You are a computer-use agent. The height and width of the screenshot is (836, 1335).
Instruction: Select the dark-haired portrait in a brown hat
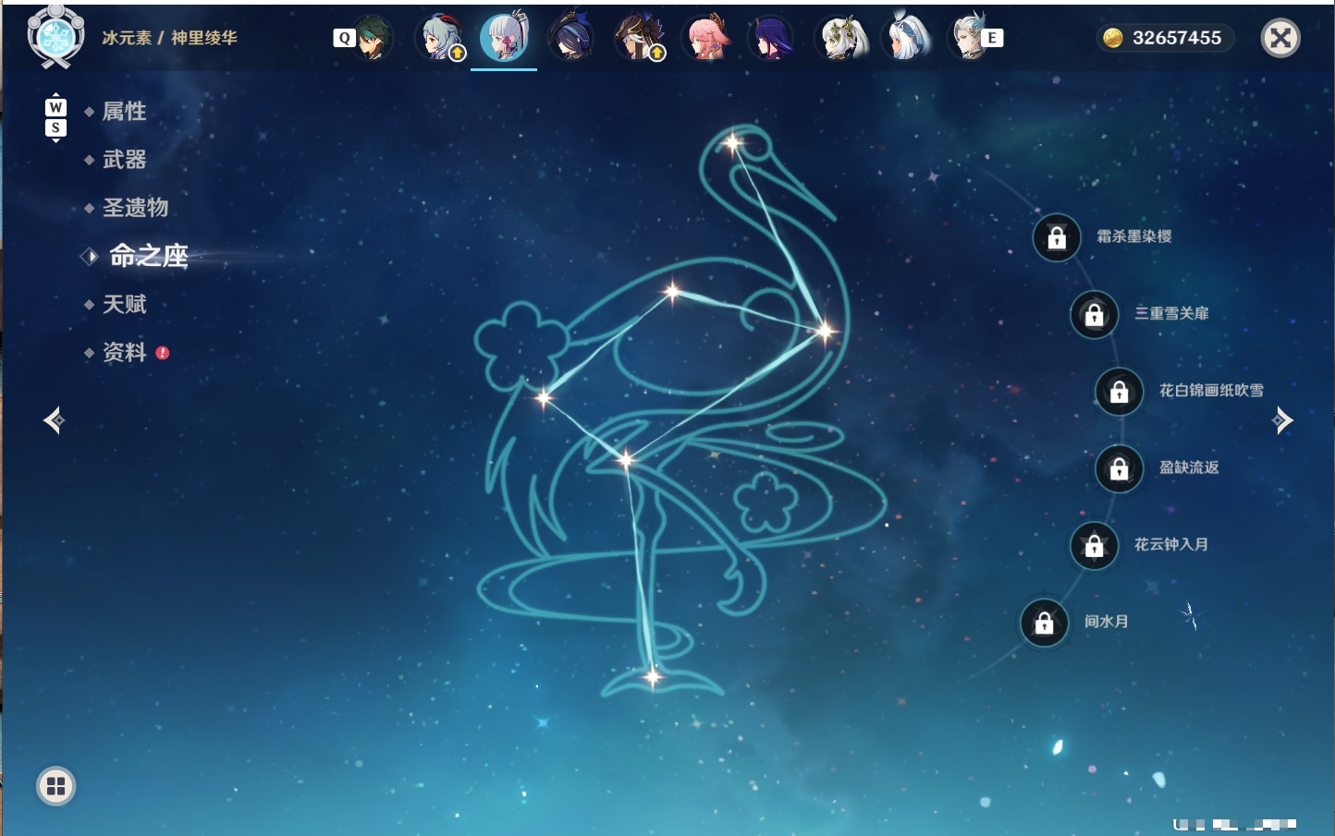(639, 38)
